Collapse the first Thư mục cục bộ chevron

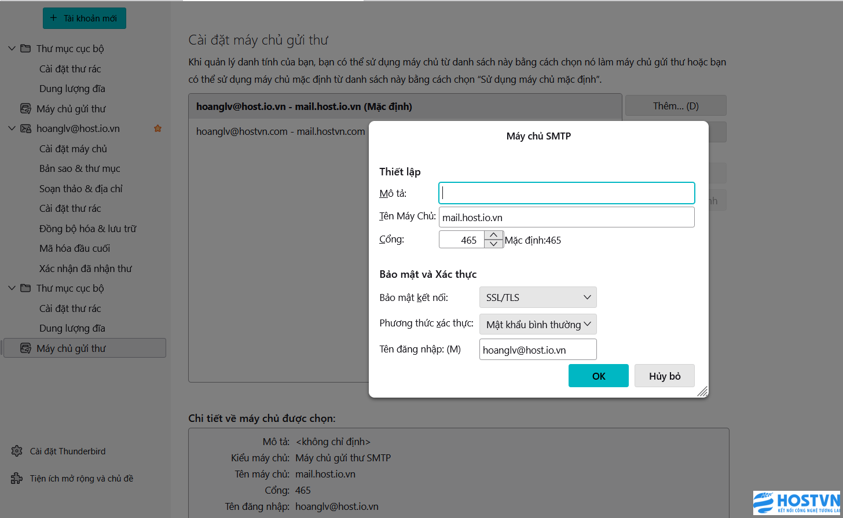pos(12,49)
